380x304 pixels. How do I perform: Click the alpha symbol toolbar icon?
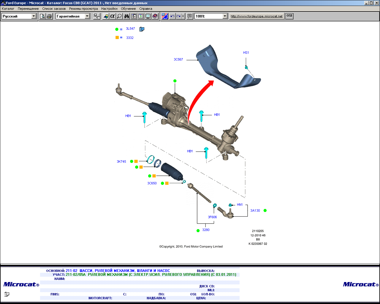tap(112, 16)
